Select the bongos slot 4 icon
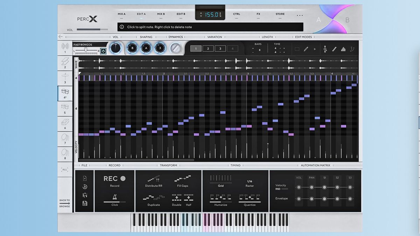This screenshot has height=236, width=420. point(65,92)
